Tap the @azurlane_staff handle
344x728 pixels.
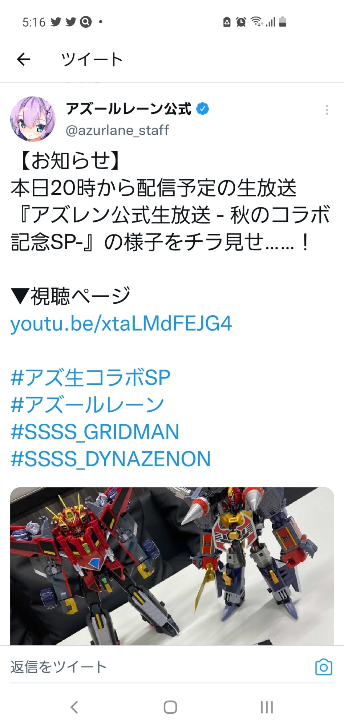pyautogui.click(x=117, y=130)
